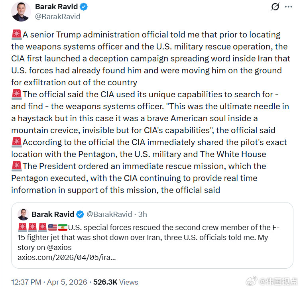
Task: Open the bold Barak Ravid name in header
Action: (56, 7)
